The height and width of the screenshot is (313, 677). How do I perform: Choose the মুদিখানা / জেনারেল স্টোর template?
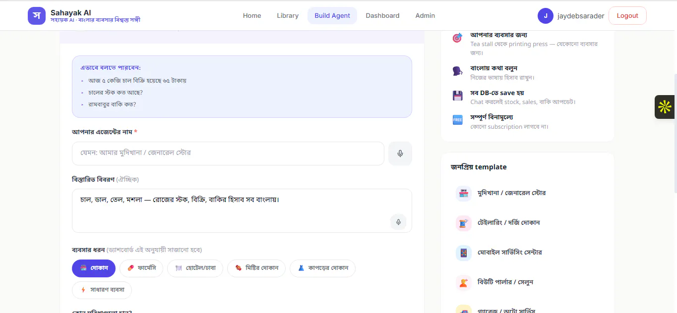pos(528,193)
